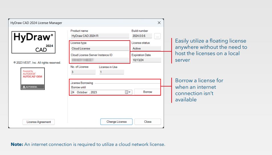Click the Cloud License Server Instance ID field
The width and height of the screenshot is (272, 155).
pos(100,60)
